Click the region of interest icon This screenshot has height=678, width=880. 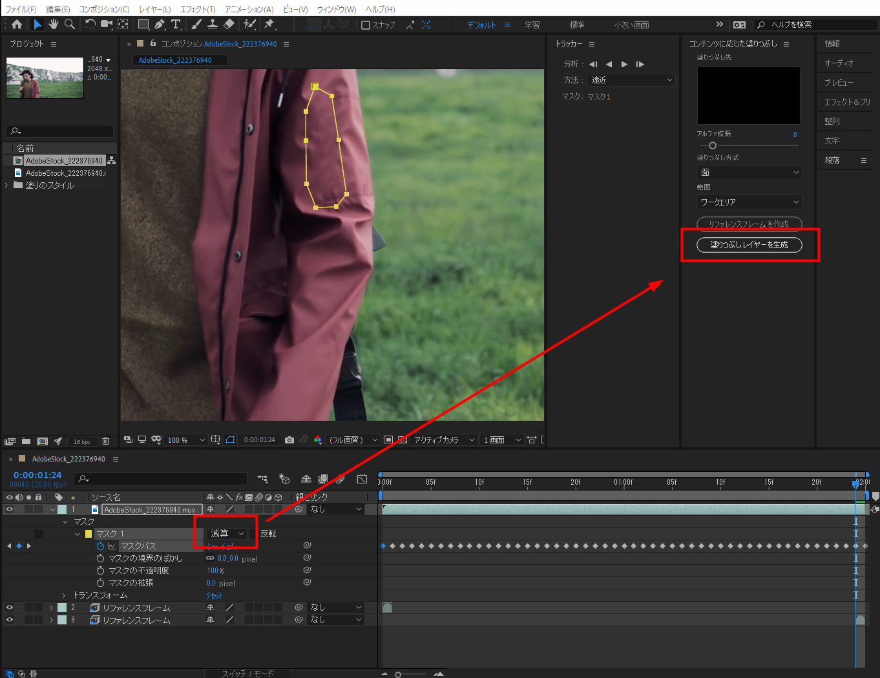pos(388,440)
